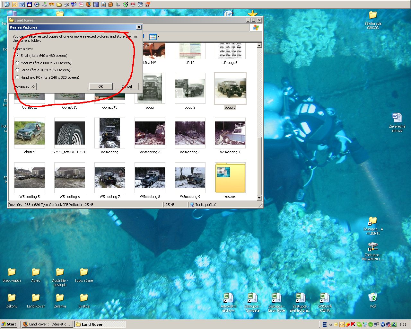The height and width of the screenshot is (329, 411).
Task: Switch to the Firefox Land Rover taskbar item
Action: click(47, 324)
